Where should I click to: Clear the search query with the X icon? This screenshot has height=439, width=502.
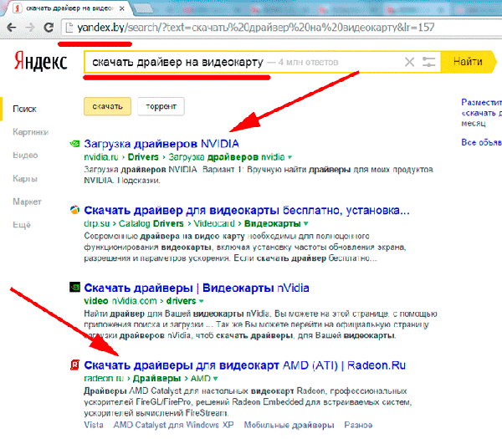pyautogui.click(x=409, y=62)
